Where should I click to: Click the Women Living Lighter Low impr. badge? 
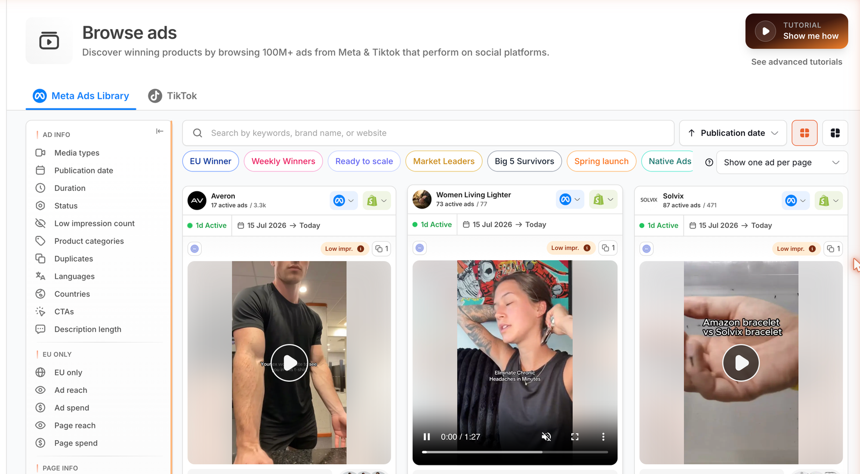coord(571,248)
